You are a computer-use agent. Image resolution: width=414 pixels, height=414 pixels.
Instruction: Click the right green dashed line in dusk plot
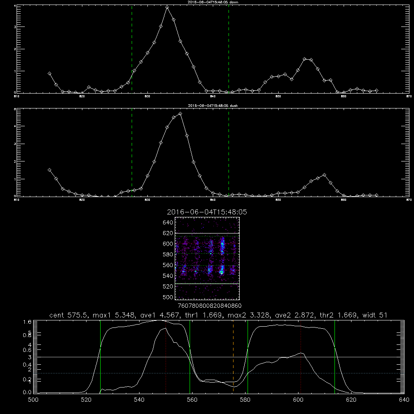(x=229, y=152)
